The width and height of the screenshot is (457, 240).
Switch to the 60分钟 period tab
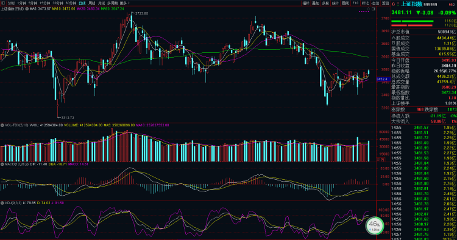click(x=71, y=3)
